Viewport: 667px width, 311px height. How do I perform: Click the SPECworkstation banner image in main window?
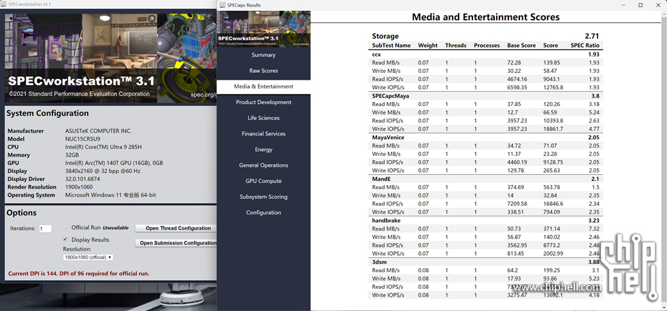tap(110, 59)
